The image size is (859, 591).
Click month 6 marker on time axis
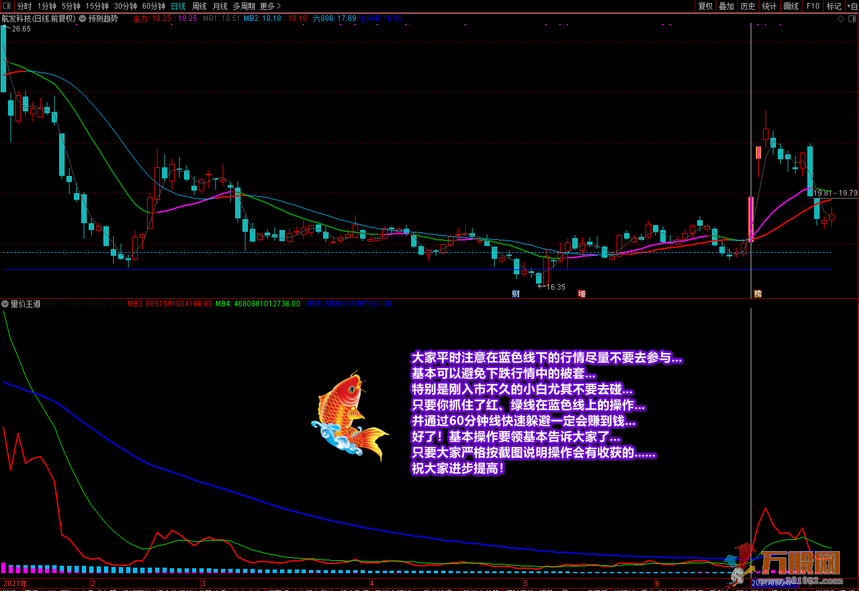(657, 584)
